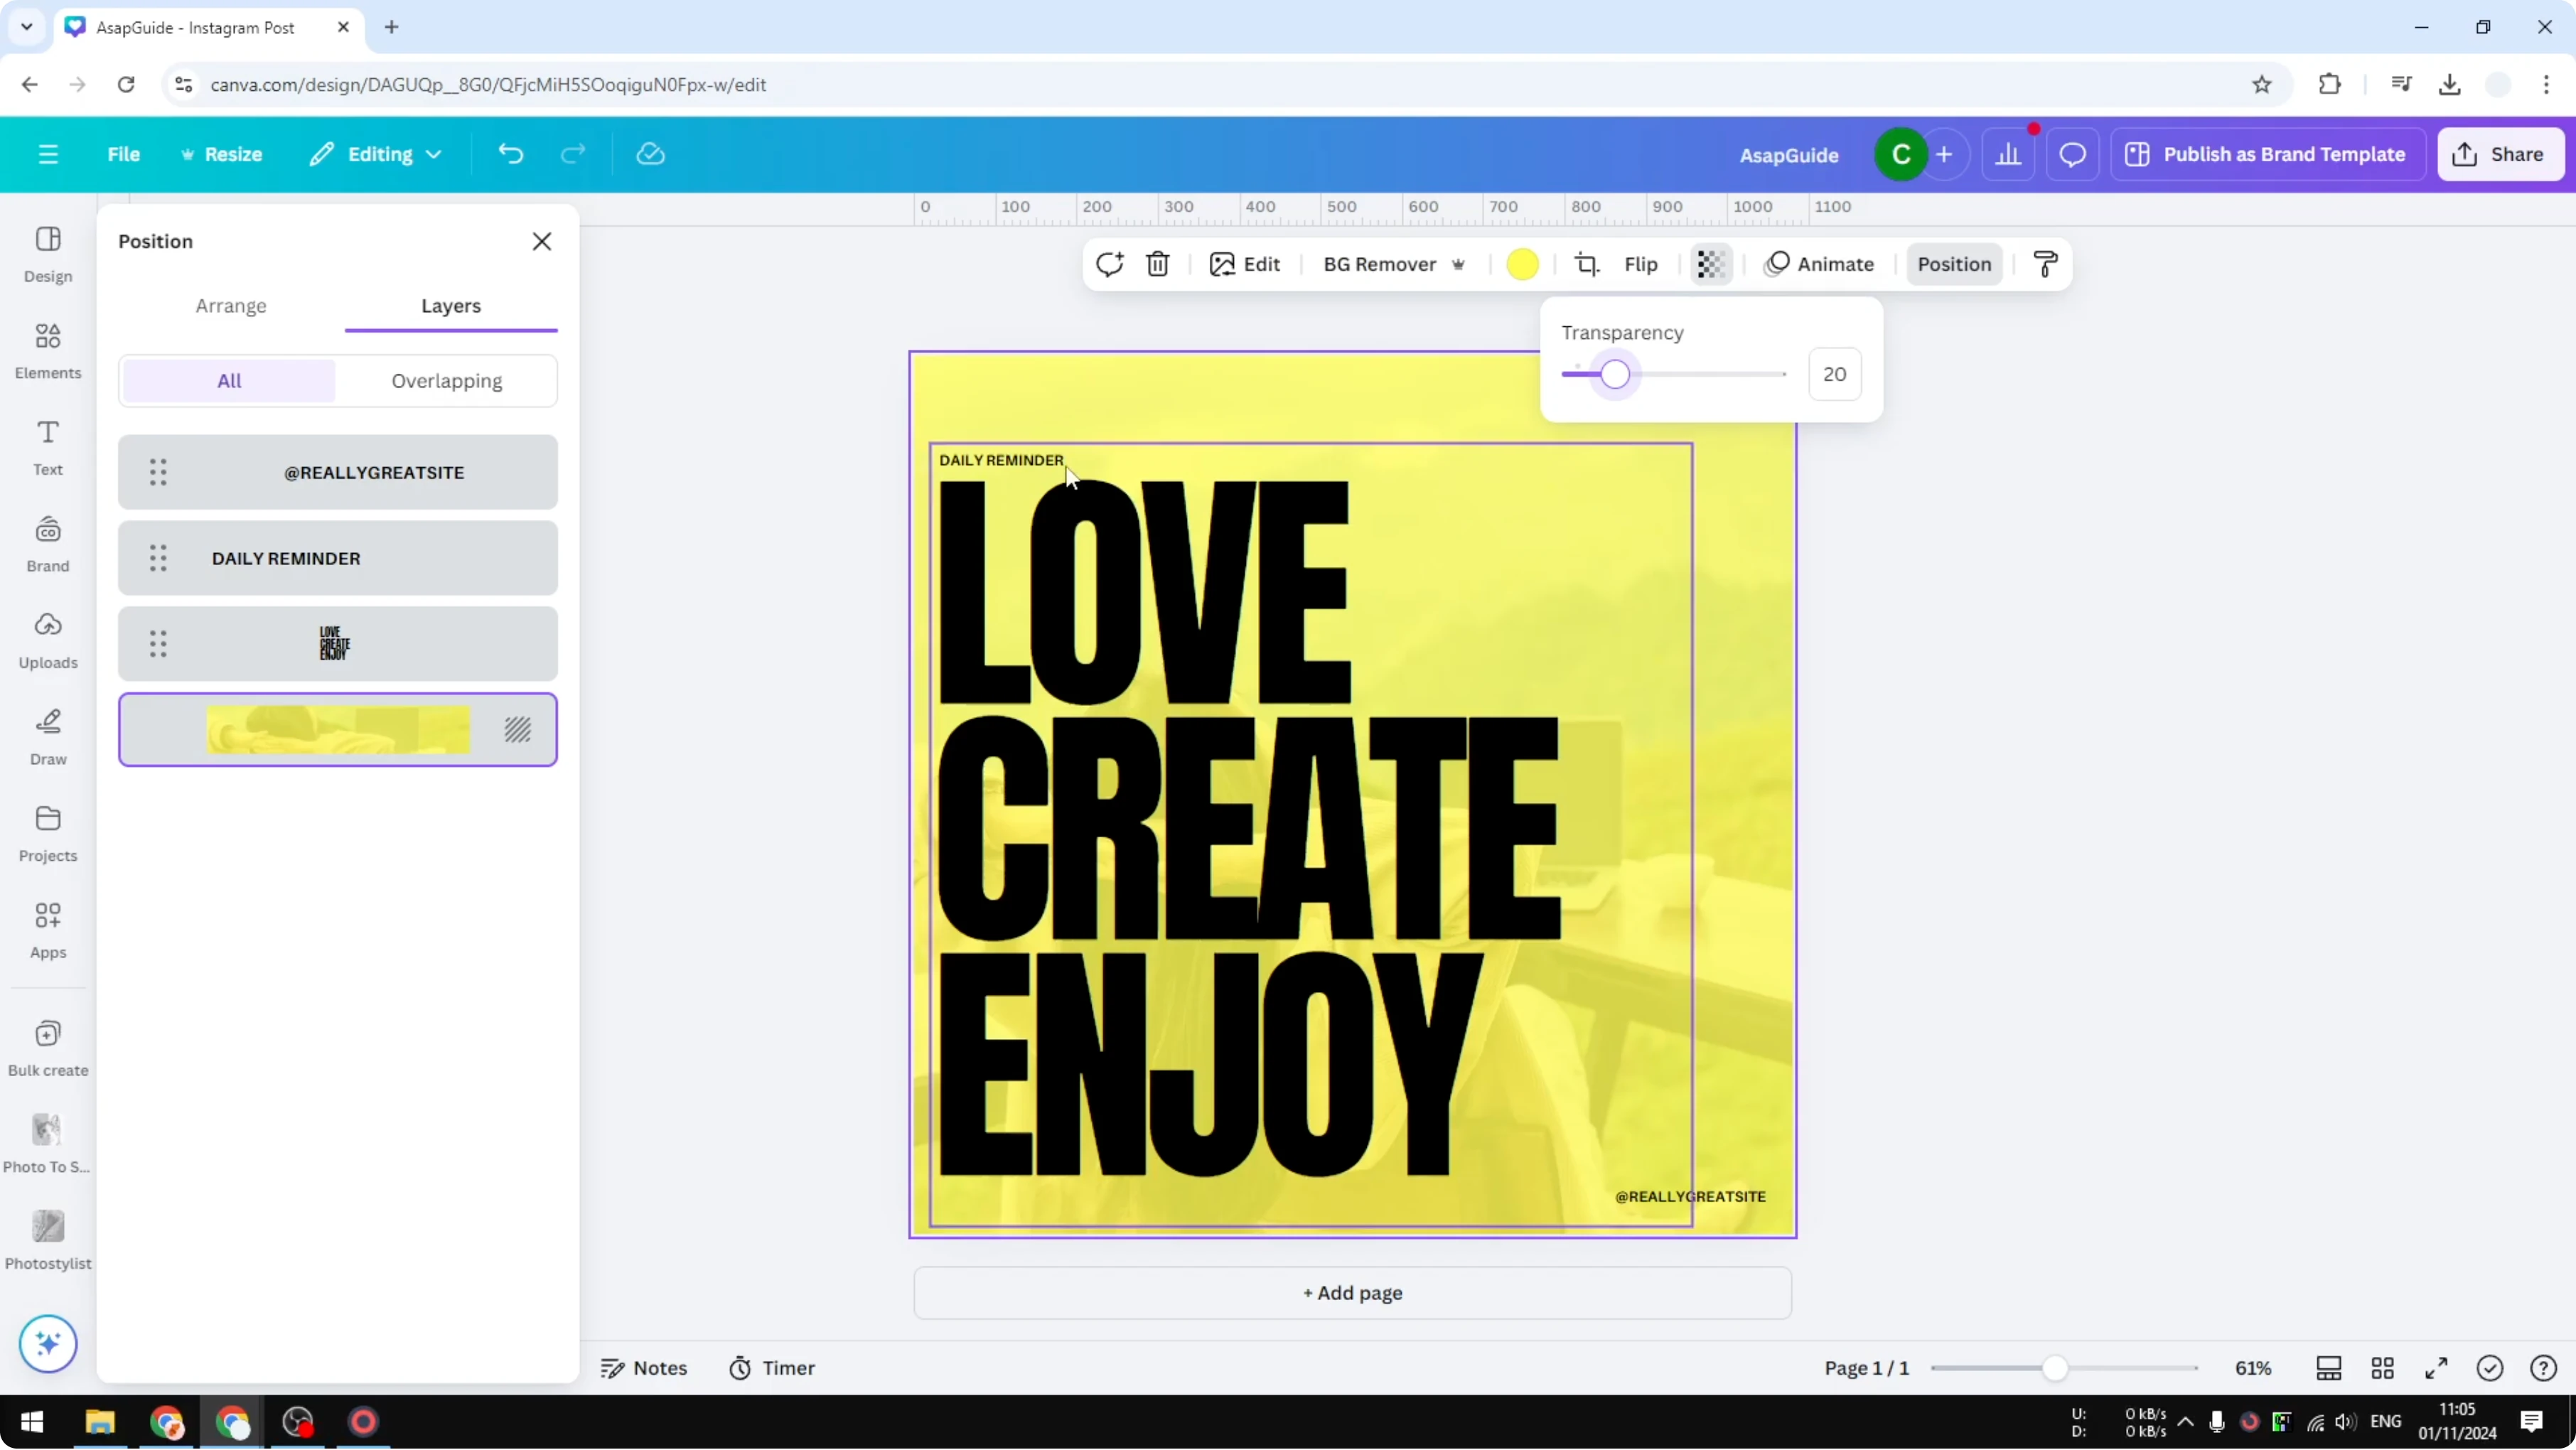Switch to Overlapping layers filter

(x=446, y=381)
